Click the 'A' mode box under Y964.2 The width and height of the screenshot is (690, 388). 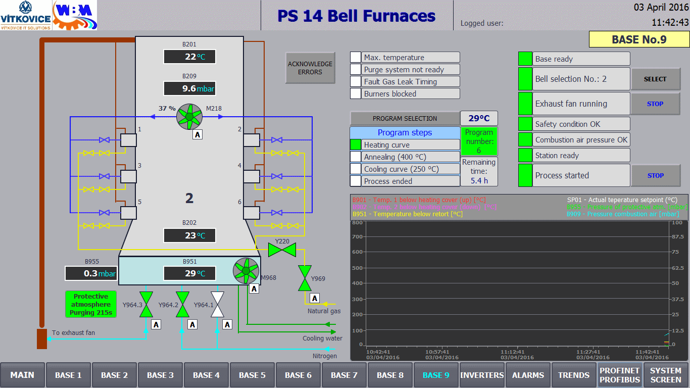(192, 324)
